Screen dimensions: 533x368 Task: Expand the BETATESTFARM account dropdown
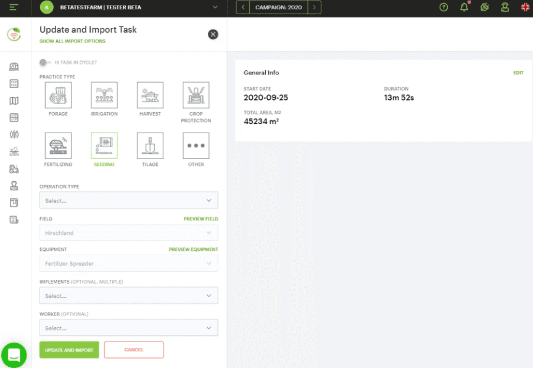tap(215, 7)
